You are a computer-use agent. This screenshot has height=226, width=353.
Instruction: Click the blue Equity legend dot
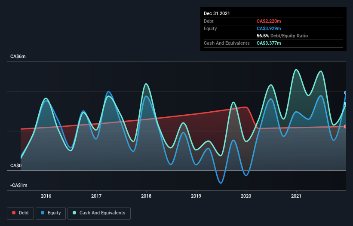(x=43, y=213)
